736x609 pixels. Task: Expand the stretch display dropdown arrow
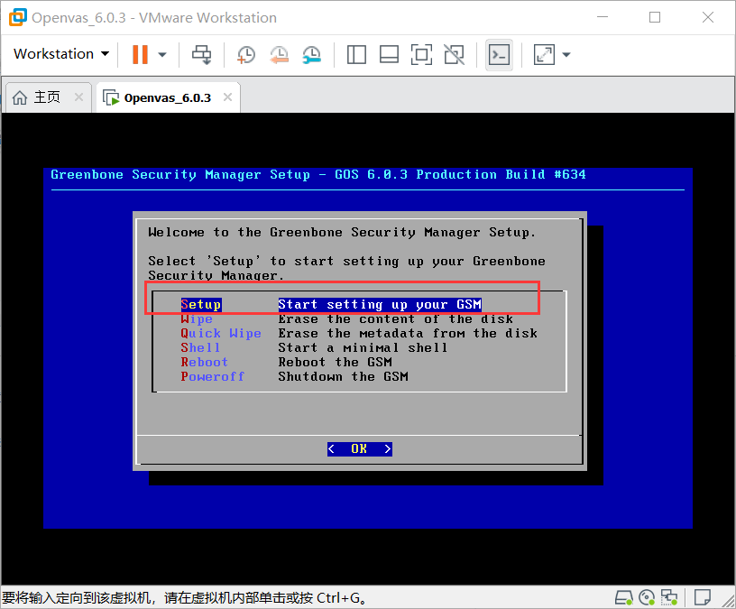pyautogui.click(x=566, y=54)
